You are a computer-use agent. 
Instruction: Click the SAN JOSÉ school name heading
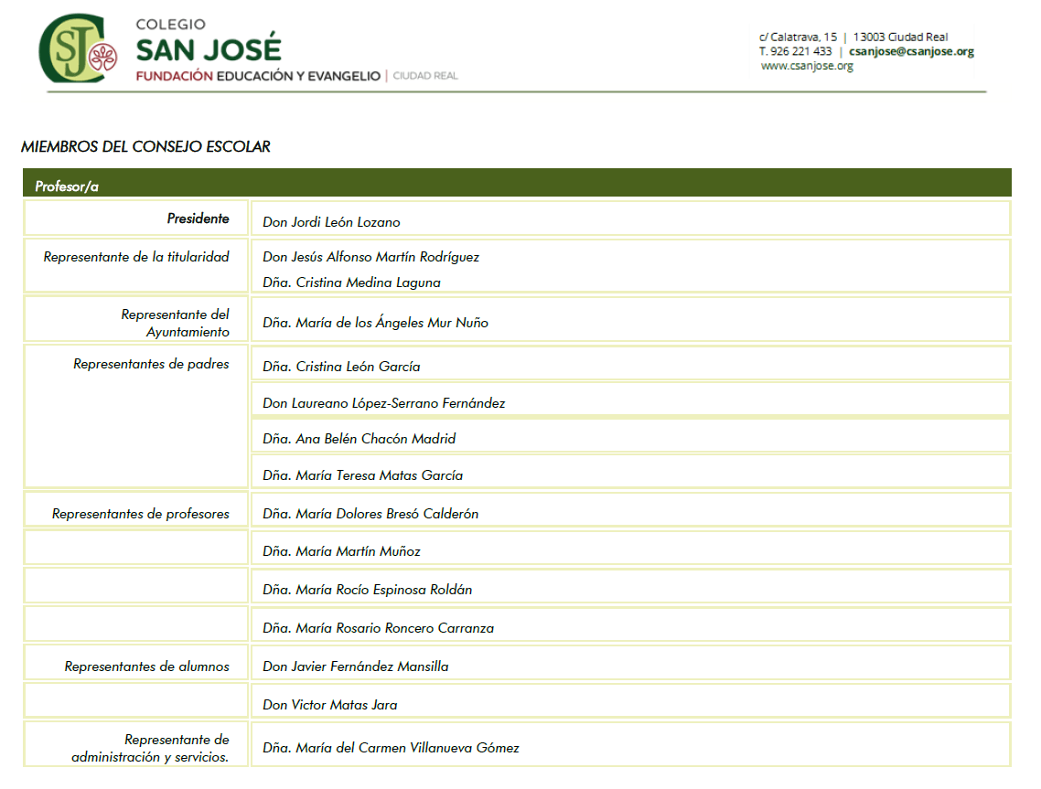(x=209, y=48)
